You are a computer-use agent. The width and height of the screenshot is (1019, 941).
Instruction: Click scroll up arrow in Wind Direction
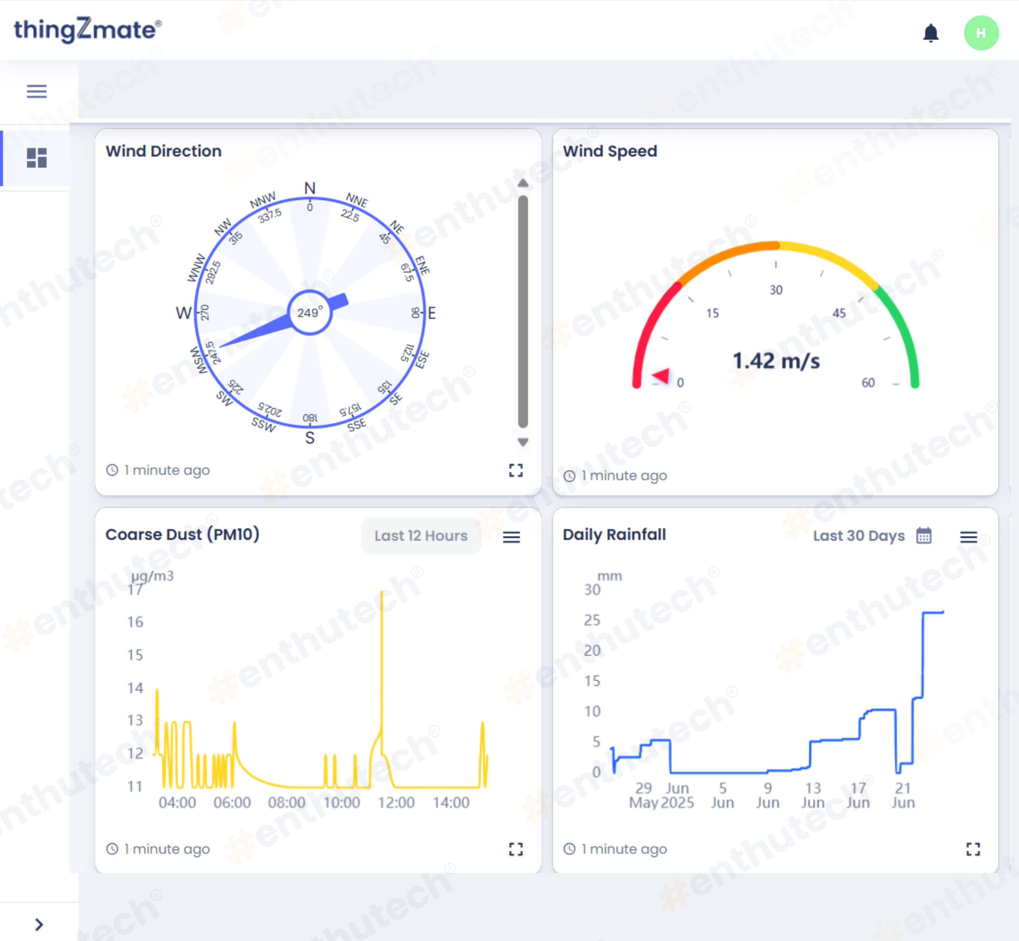(523, 183)
